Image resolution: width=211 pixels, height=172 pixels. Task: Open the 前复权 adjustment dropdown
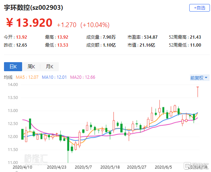(199, 78)
